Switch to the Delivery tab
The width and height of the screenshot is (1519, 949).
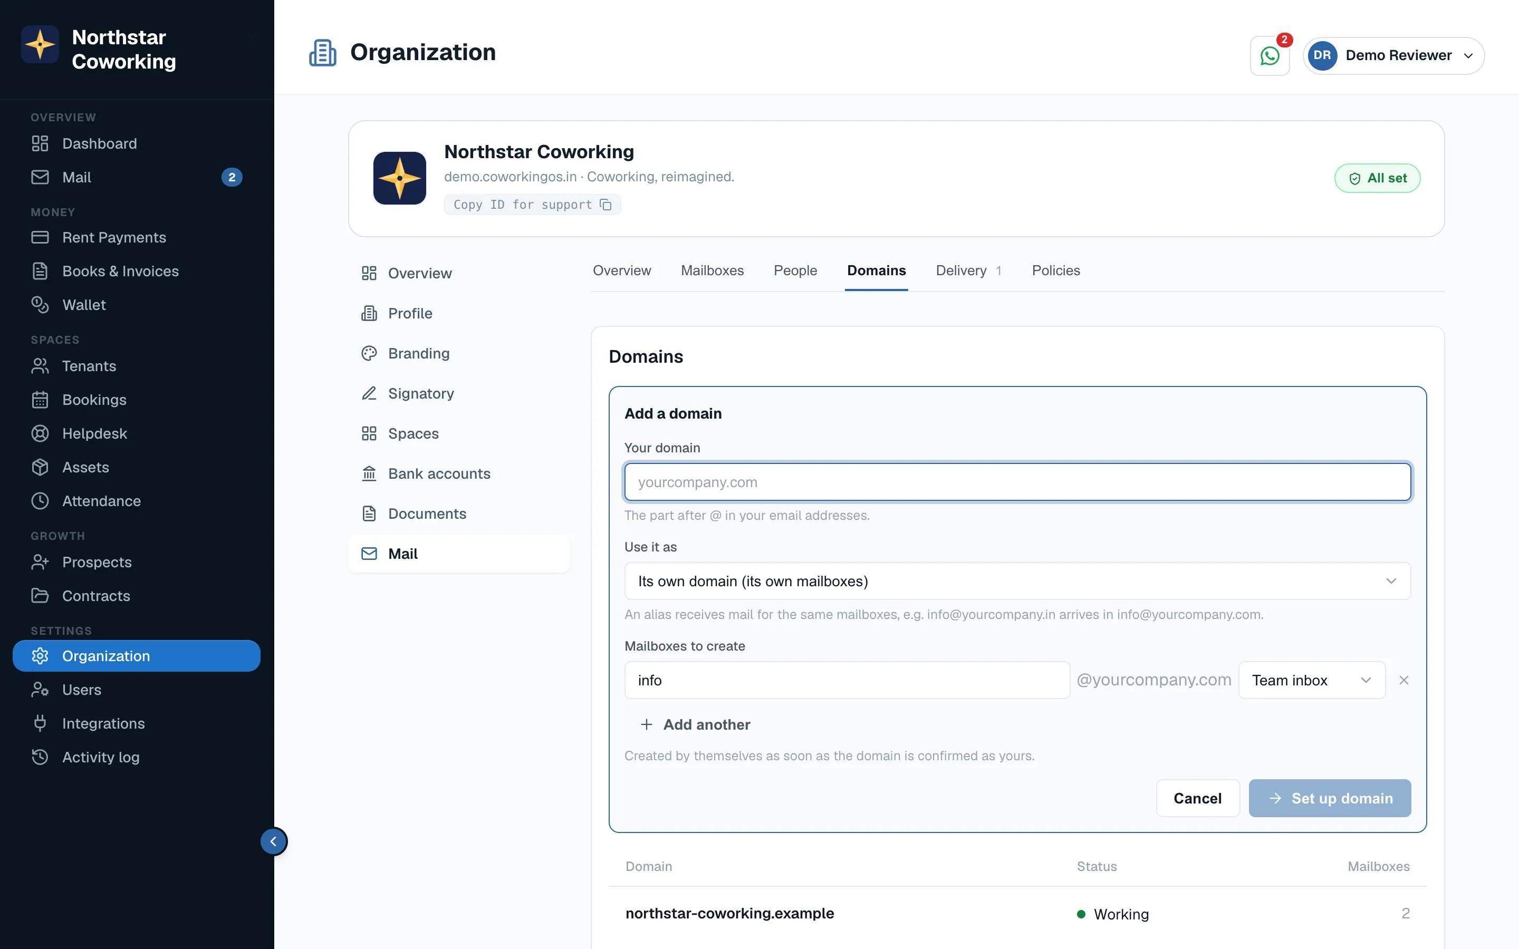coord(968,270)
